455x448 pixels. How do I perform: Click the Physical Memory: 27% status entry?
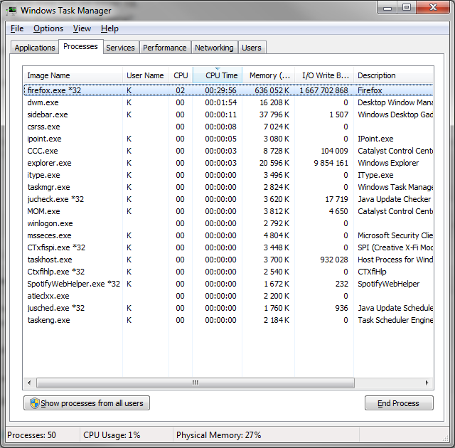[219, 435]
